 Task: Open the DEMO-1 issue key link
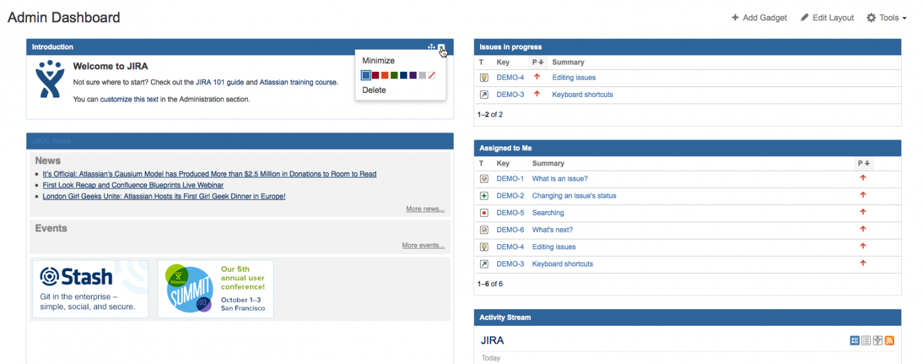[x=510, y=179]
